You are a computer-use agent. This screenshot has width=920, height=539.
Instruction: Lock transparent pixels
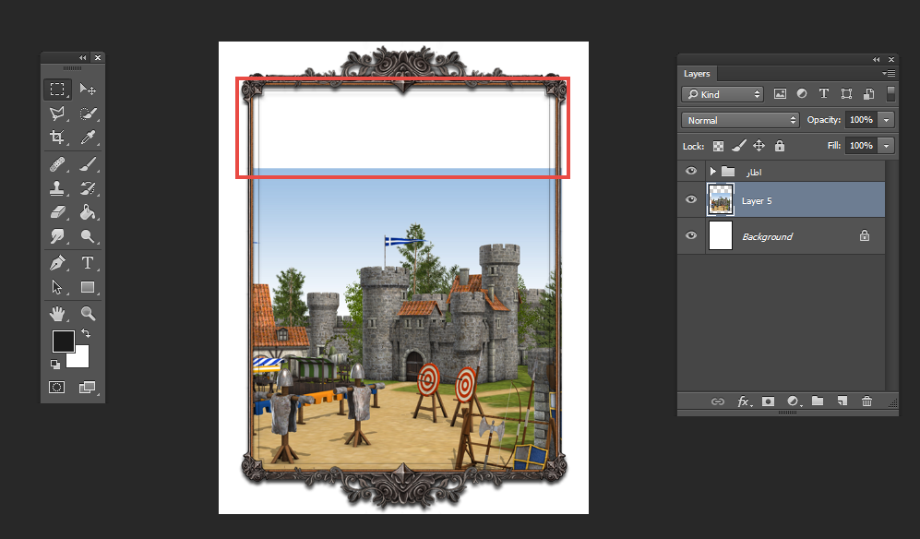pos(718,146)
